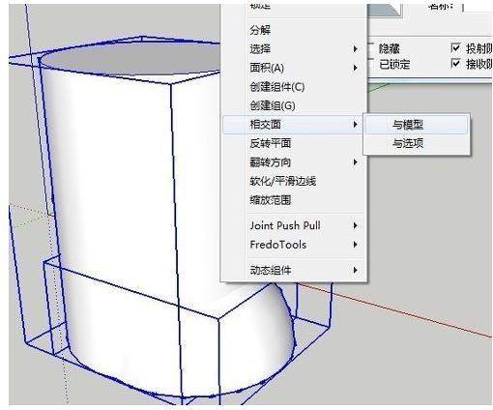Toggle the 接收阴影 checkbox
This screenshot has height=410, width=493.
click(455, 63)
